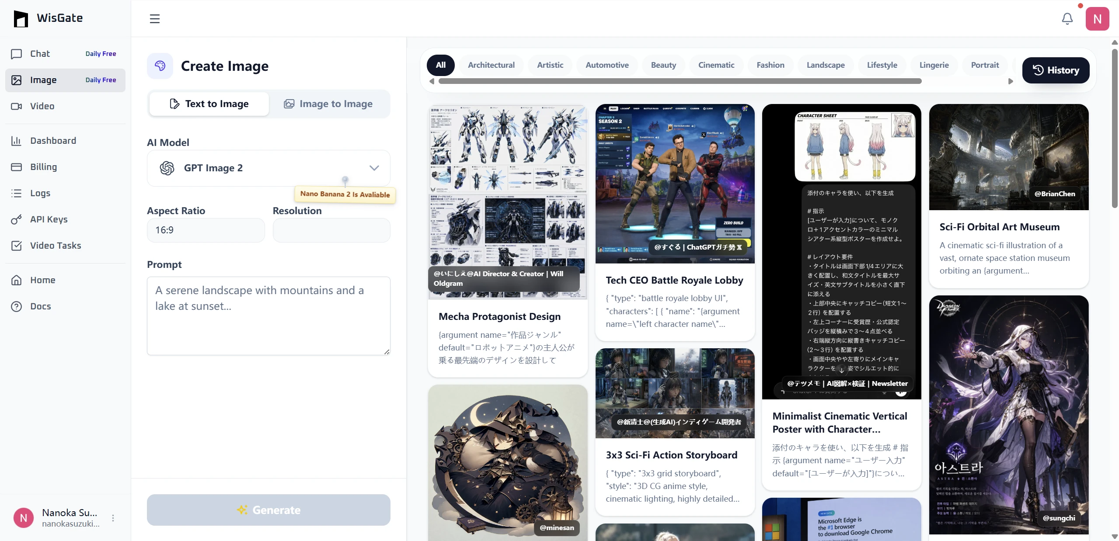Click the GPT Image 2 model logo

point(167,168)
